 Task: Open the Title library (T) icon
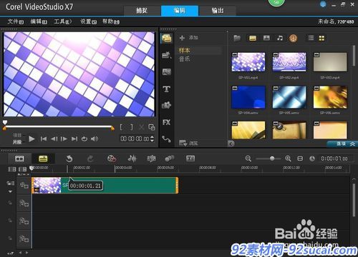[167, 89]
